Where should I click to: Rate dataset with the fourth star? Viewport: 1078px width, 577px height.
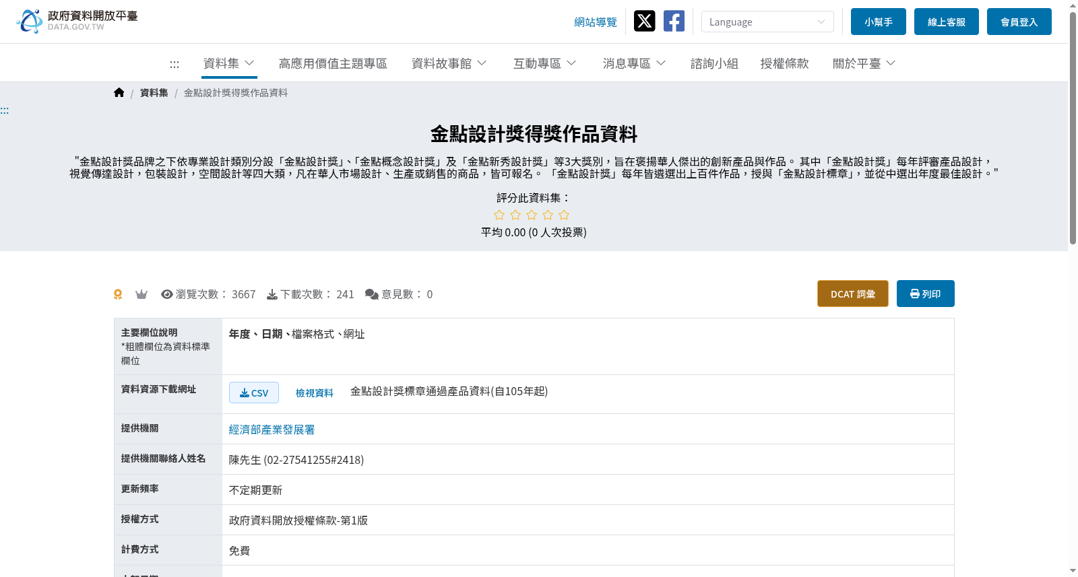548,215
